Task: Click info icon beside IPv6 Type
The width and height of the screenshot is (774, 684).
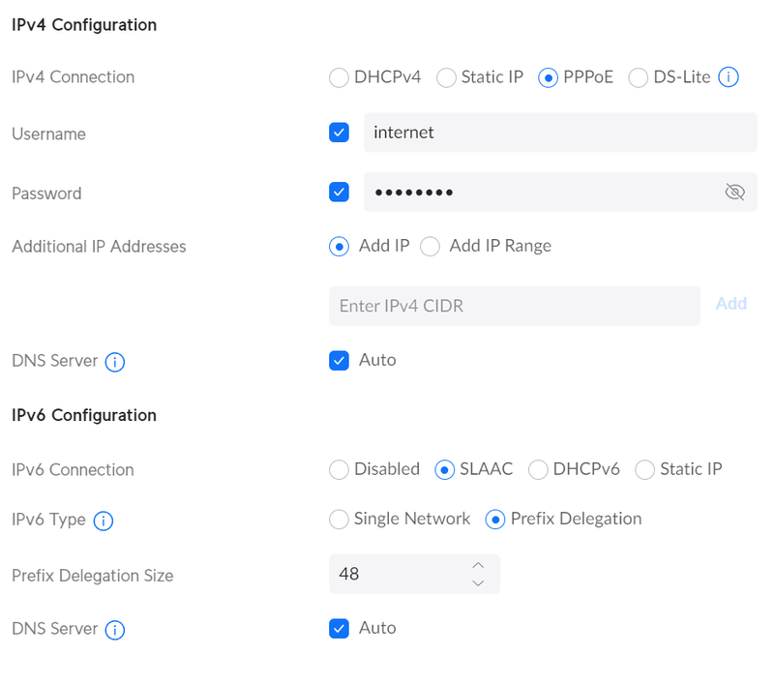Action: (x=104, y=520)
